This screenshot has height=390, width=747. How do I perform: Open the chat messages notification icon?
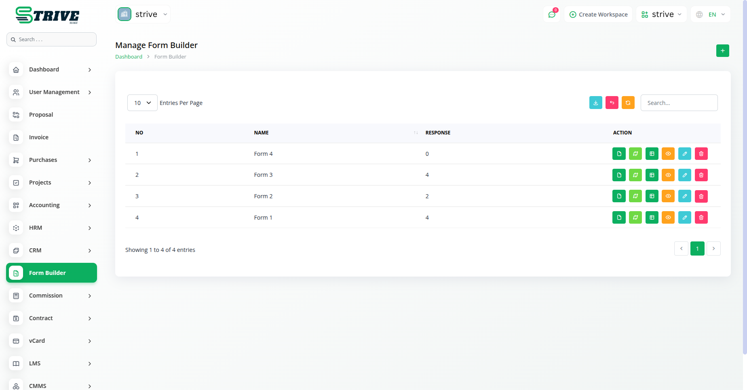tap(552, 15)
